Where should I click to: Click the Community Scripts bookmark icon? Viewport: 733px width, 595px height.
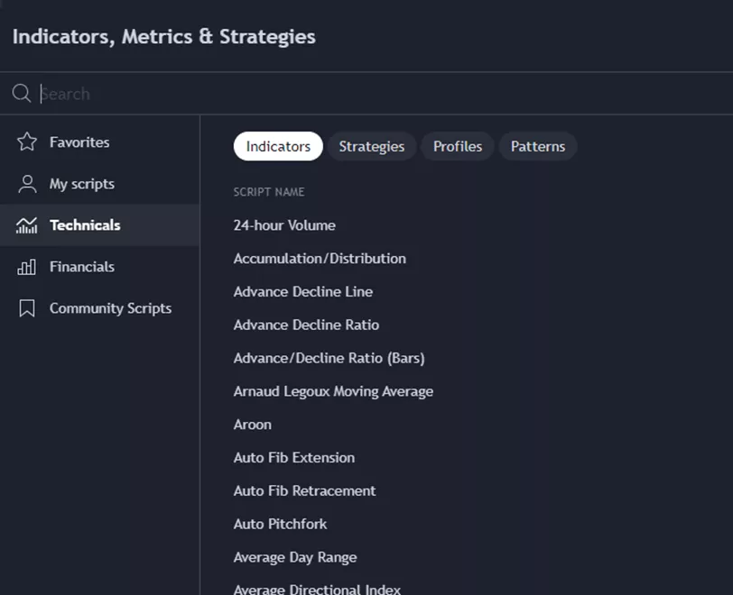pos(27,308)
